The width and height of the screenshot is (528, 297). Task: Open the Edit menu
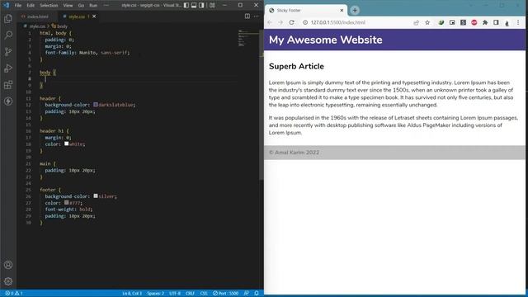[x=31, y=5]
